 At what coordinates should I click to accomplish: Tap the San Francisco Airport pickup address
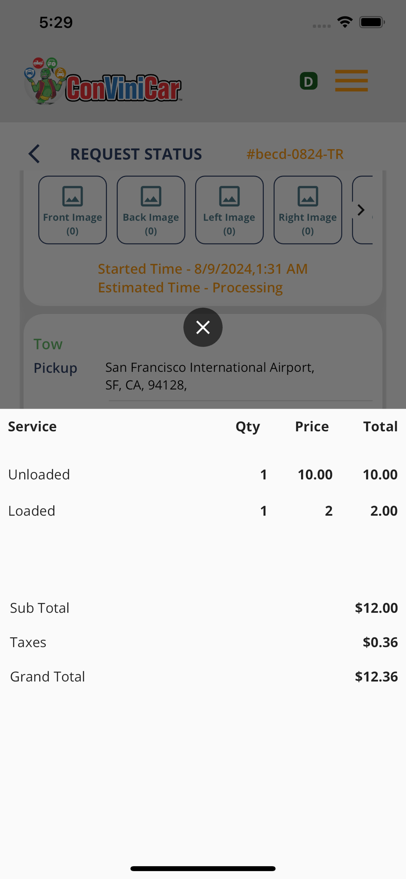[210, 376]
